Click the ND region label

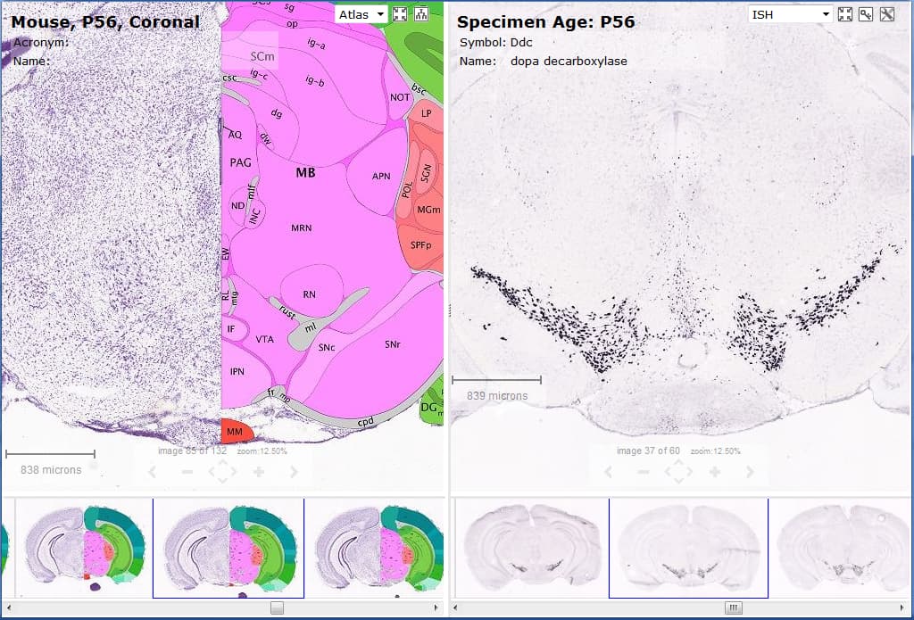coord(237,206)
